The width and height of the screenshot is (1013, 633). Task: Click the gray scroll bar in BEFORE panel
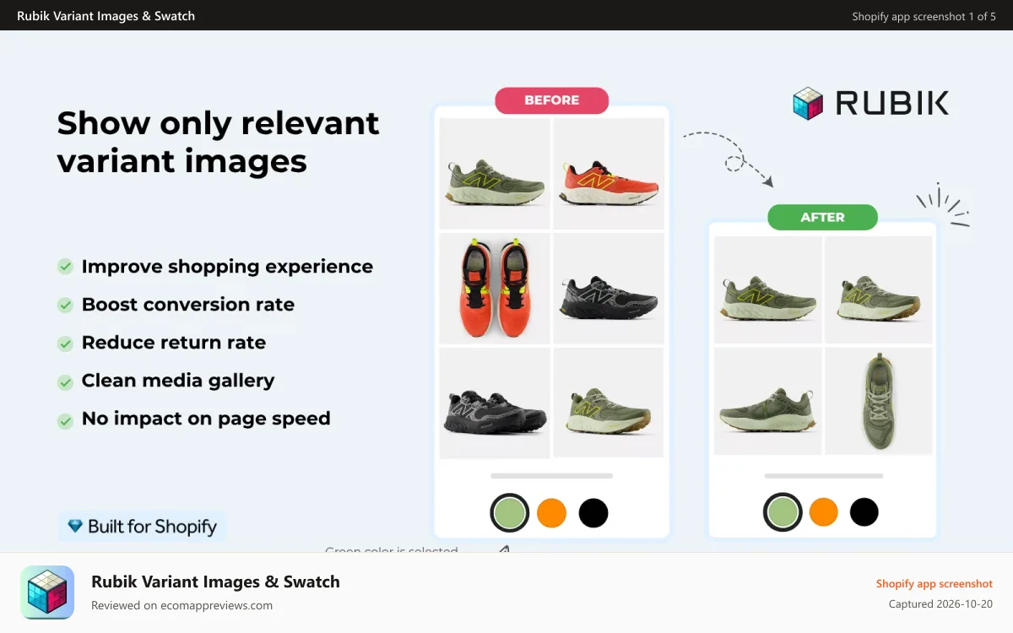coord(551,477)
